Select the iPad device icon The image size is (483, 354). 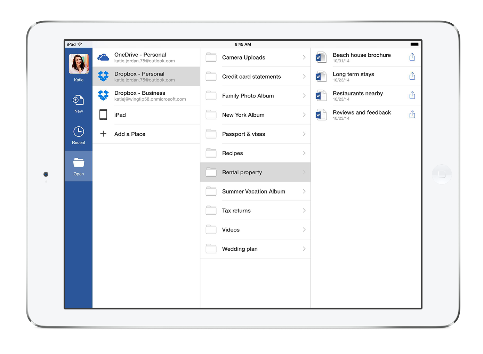coord(103,115)
